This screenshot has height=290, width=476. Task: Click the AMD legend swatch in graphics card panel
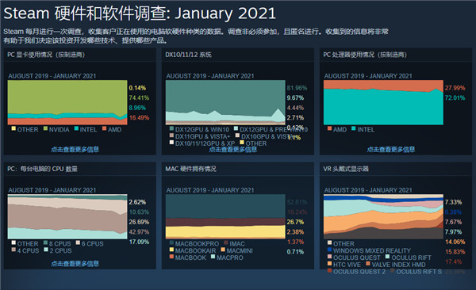pos(105,128)
